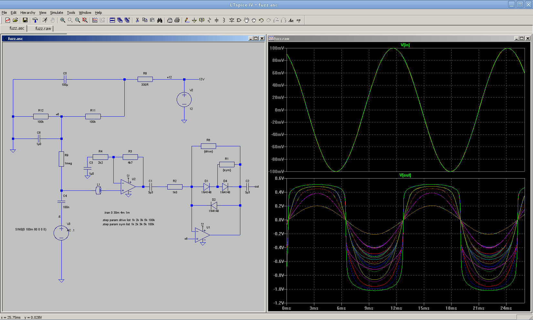This screenshot has height=320, width=533.
Task: Click the Place Diode tool
Action: point(232,20)
